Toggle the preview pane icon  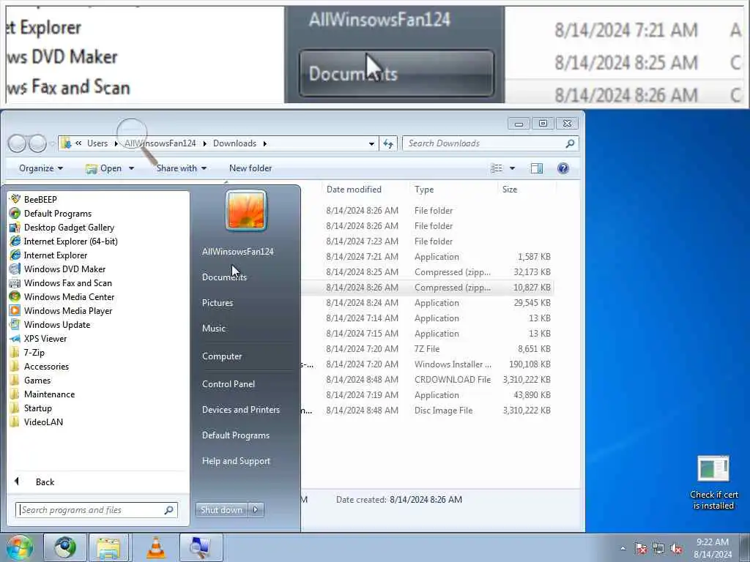coord(537,168)
